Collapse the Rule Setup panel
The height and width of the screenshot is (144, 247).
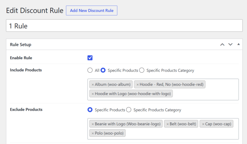(x=239, y=44)
